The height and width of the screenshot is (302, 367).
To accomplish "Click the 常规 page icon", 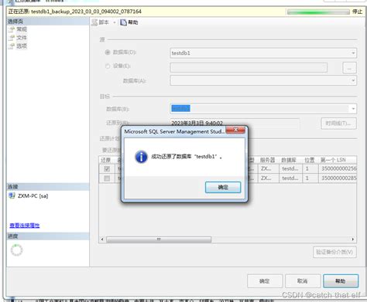I will pos(12,29).
